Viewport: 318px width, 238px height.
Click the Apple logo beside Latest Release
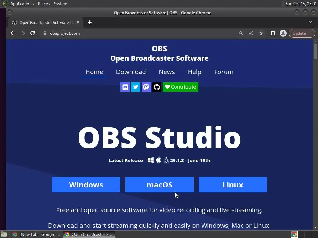(159, 160)
